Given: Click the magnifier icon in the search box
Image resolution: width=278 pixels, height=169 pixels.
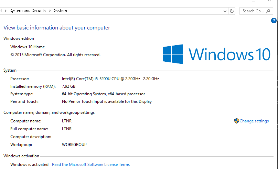Looking at the screenshot, I should coord(269,11).
